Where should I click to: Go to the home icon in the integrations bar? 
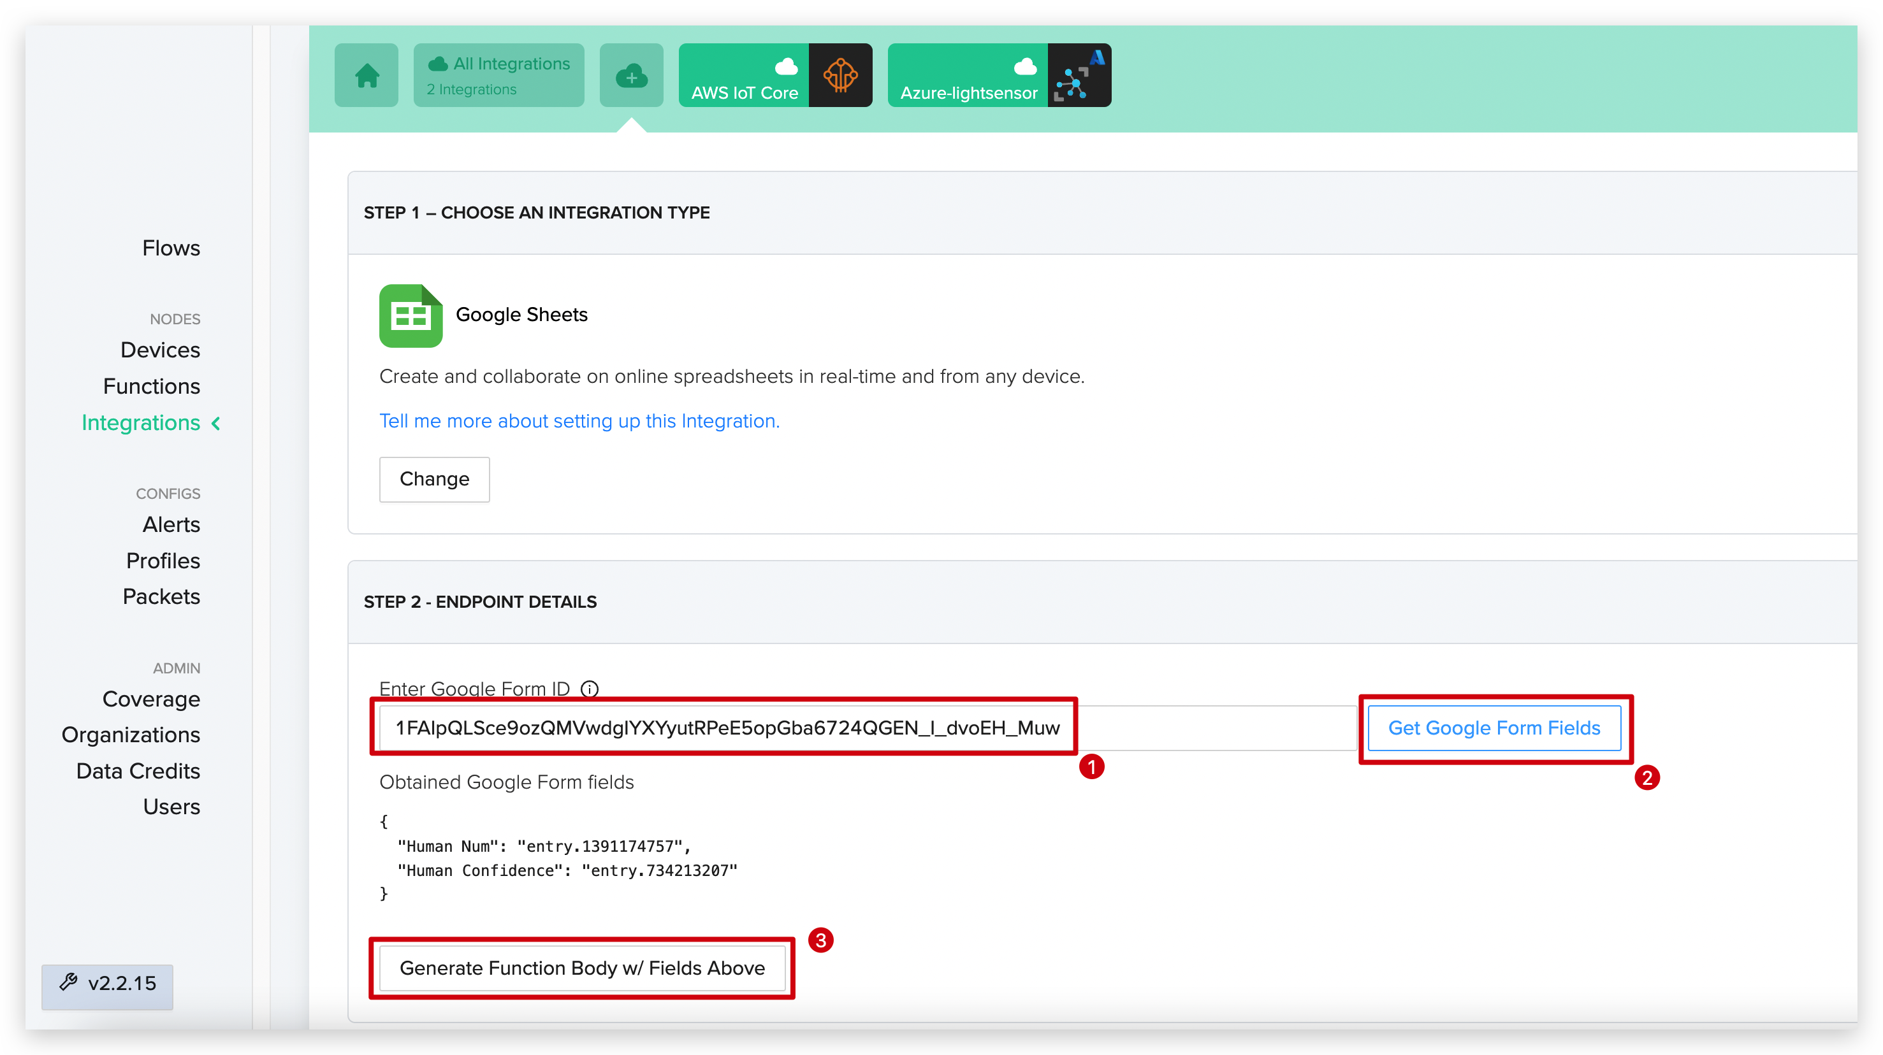click(x=367, y=75)
